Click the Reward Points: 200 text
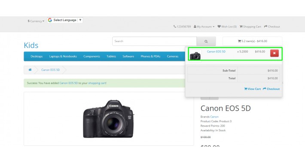 [x=213, y=126]
